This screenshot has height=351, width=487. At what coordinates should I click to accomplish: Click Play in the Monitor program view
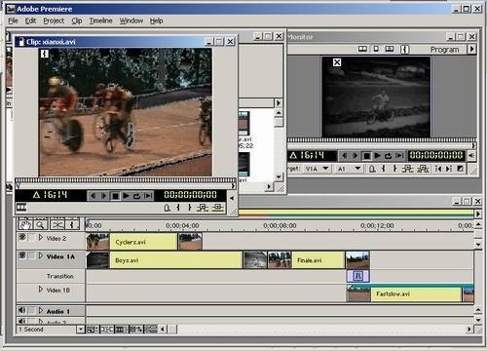(x=377, y=156)
